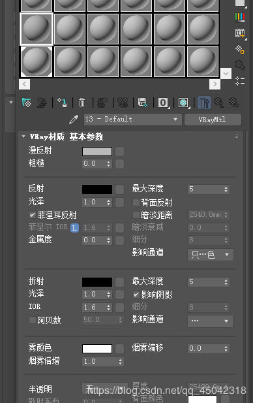The height and width of the screenshot is (403, 253).
Task: Click the 漫反射 gray color swatch
Action: pos(97,152)
